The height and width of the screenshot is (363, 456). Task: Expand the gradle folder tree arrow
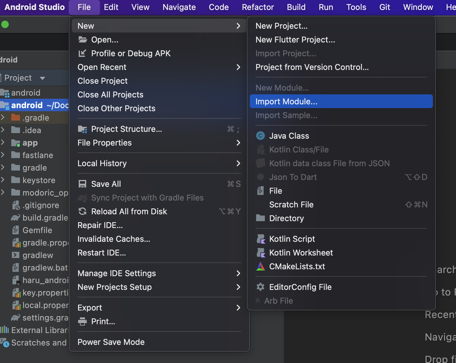tap(3, 167)
